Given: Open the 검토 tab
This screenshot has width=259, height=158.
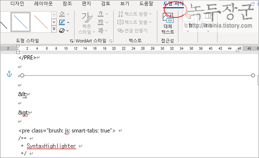Looking at the screenshot, I should (x=106, y=3).
